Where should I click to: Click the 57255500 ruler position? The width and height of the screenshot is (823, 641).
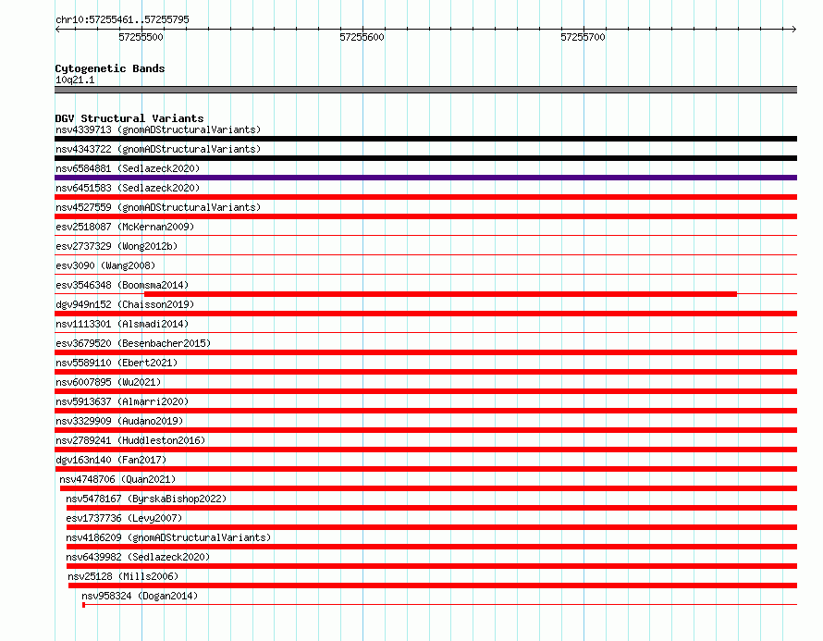(141, 37)
